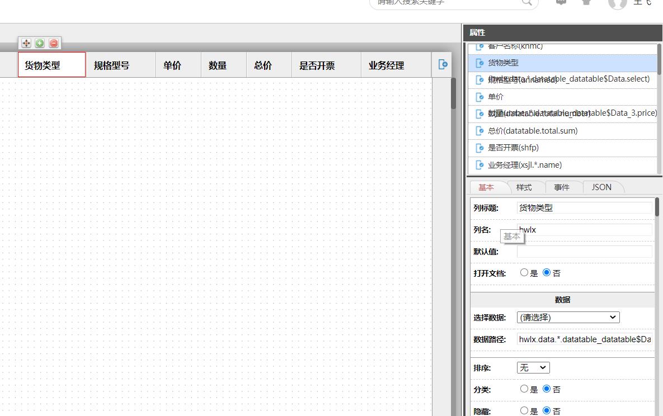The height and width of the screenshot is (416, 663).
Task: Open the JSON tab
Action: click(x=601, y=187)
